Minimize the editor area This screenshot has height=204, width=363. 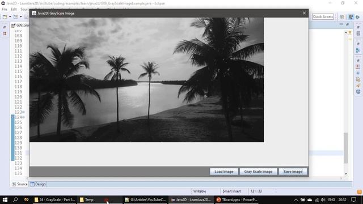tap(341, 24)
